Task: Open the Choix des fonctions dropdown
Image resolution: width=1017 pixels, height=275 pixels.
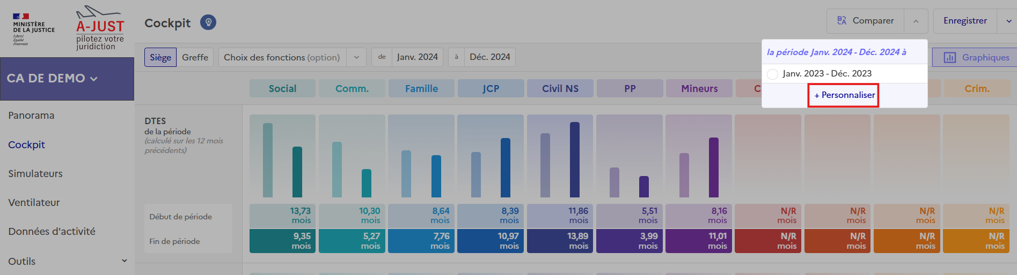Action: pyautogui.click(x=291, y=57)
